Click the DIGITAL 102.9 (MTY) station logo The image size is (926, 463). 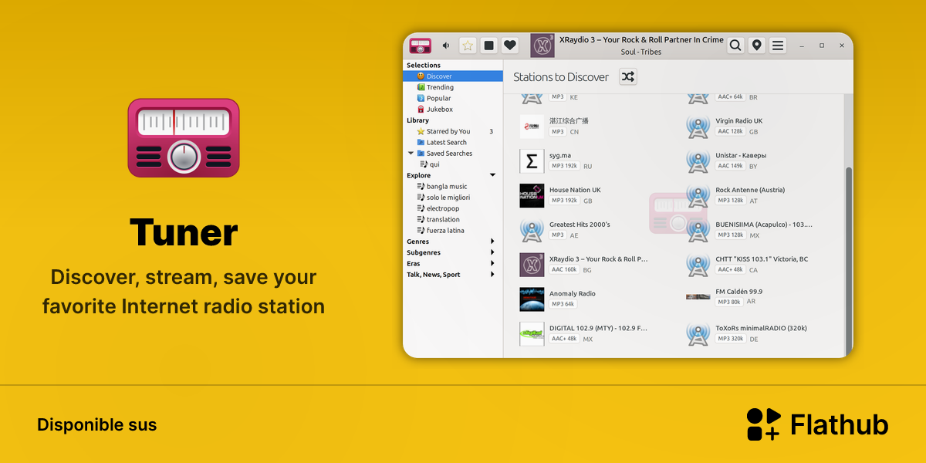[x=532, y=333]
